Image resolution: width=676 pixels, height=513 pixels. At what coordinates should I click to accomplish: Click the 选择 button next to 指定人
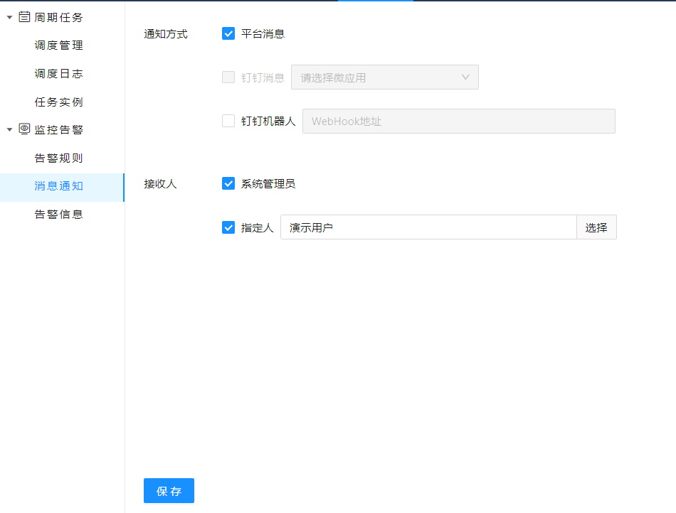tap(596, 227)
